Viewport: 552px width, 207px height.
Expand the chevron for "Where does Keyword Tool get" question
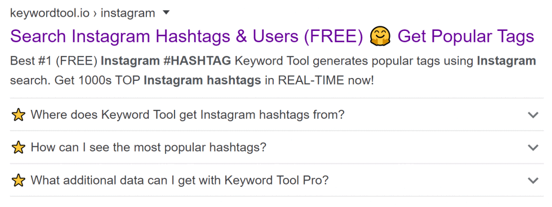tap(533, 115)
